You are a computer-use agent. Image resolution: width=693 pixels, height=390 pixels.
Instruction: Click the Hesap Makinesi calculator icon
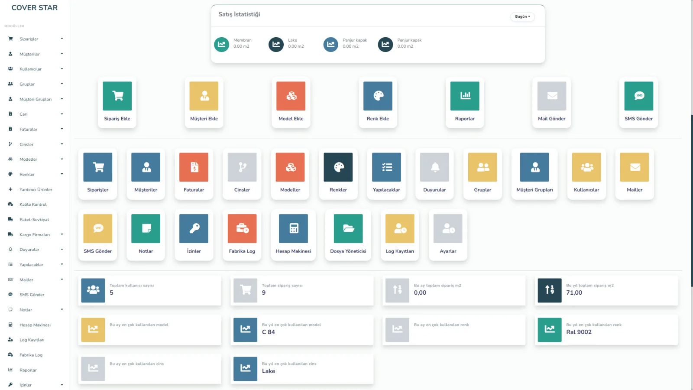click(x=293, y=228)
